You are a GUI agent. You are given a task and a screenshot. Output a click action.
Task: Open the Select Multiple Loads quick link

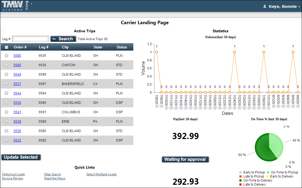pos(101,174)
